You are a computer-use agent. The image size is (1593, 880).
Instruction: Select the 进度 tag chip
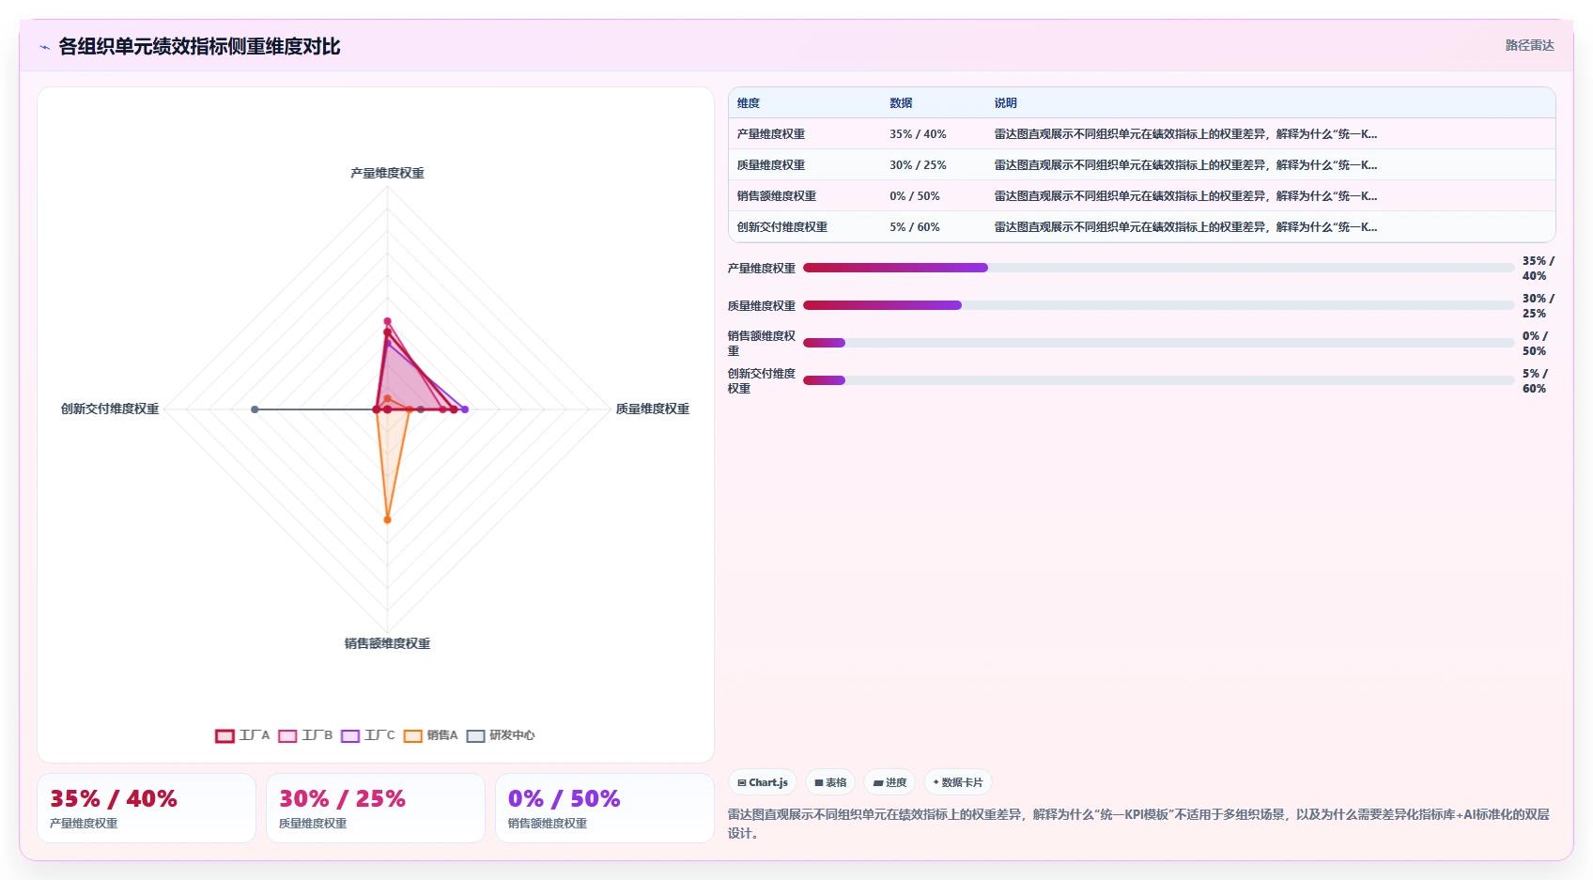pyautogui.click(x=889, y=782)
